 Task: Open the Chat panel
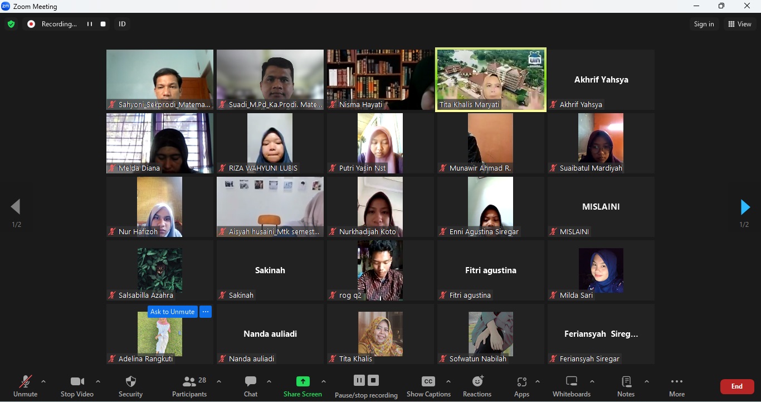click(x=251, y=386)
